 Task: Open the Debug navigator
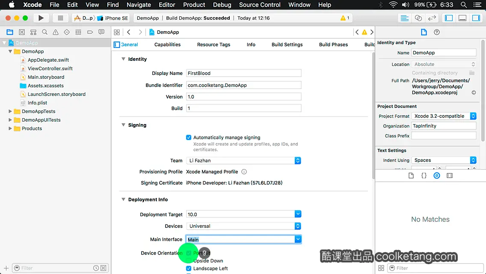(78, 32)
